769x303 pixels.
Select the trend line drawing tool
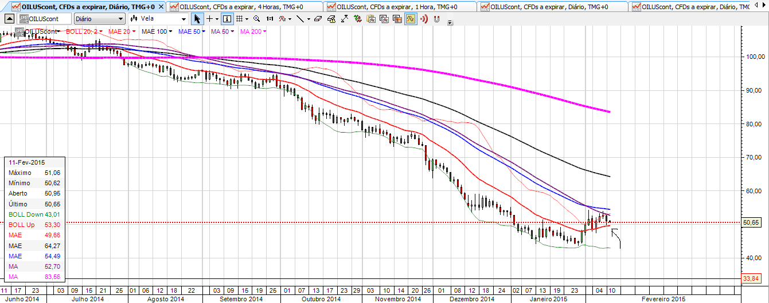pos(299,19)
